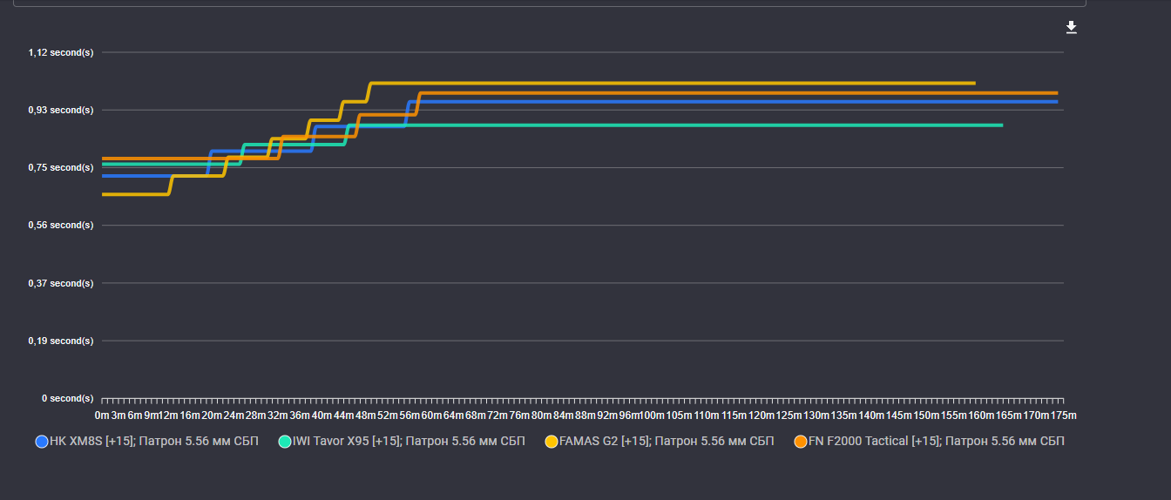Click the 0,75 second(s) axis label

[x=61, y=167]
